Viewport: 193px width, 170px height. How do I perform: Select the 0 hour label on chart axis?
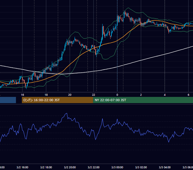point(117,95)
